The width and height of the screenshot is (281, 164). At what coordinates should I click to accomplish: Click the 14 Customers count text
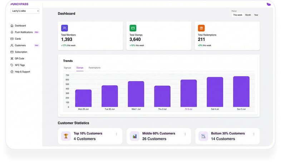223,139
